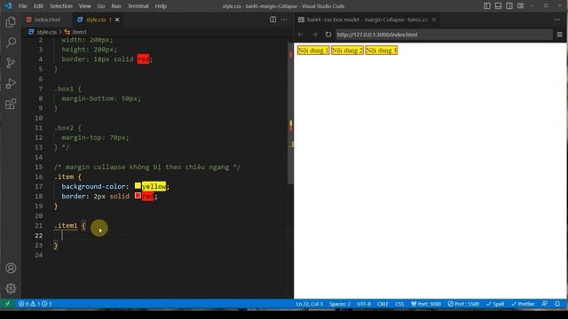This screenshot has width=568, height=319.
Task: Open the Search view in activity bar
Action: pyautogui.click(x=11, y=43)
